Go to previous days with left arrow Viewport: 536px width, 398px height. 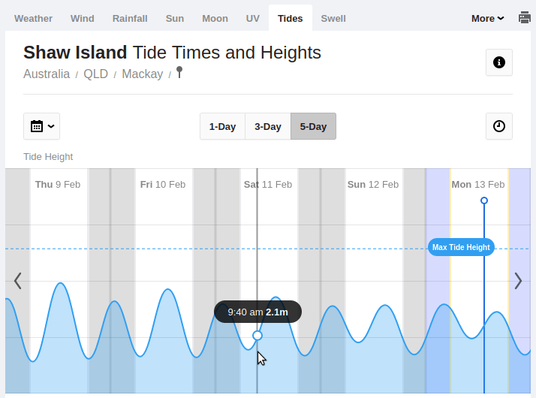pos(18,281)
